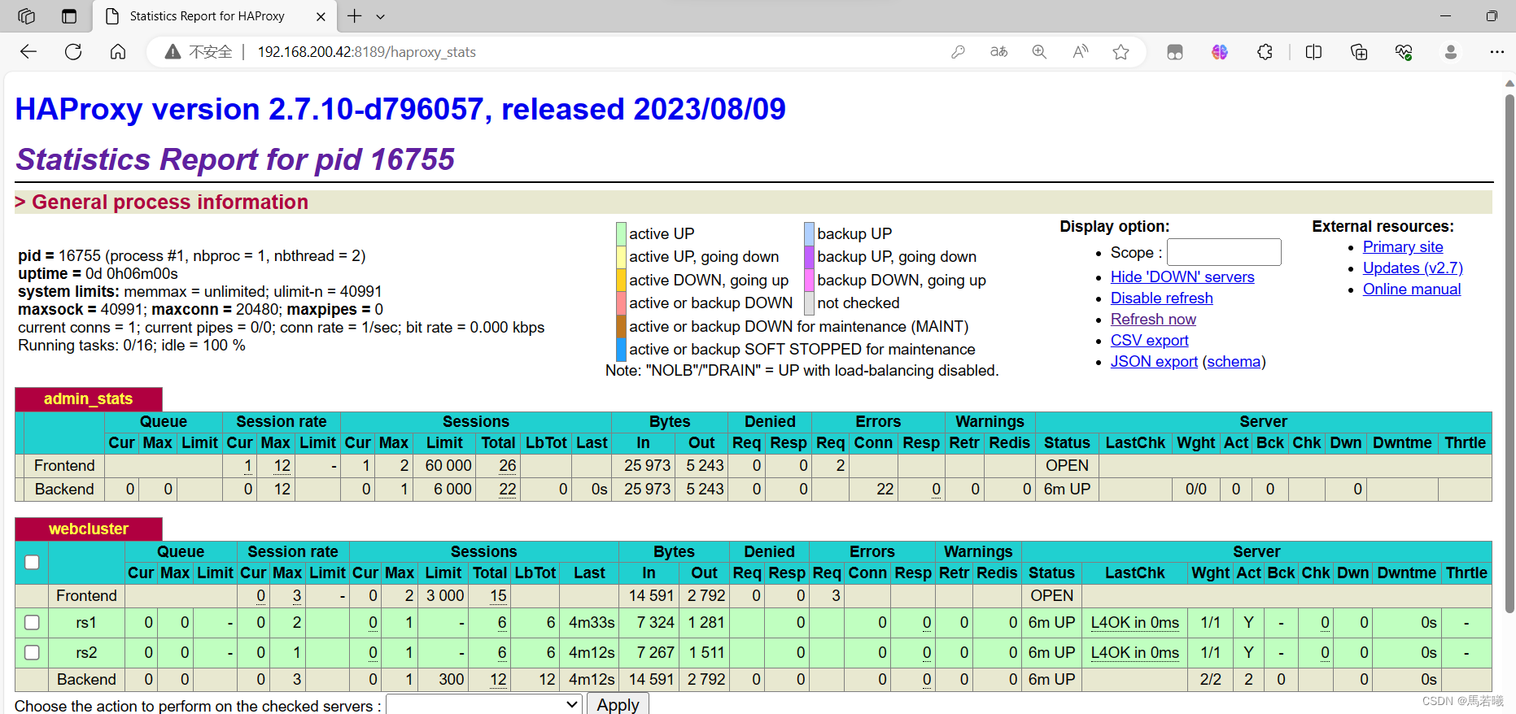Open the workspaces icon in title bar
The height and width of the screenshot is (714, 1516).
(26, 16)
